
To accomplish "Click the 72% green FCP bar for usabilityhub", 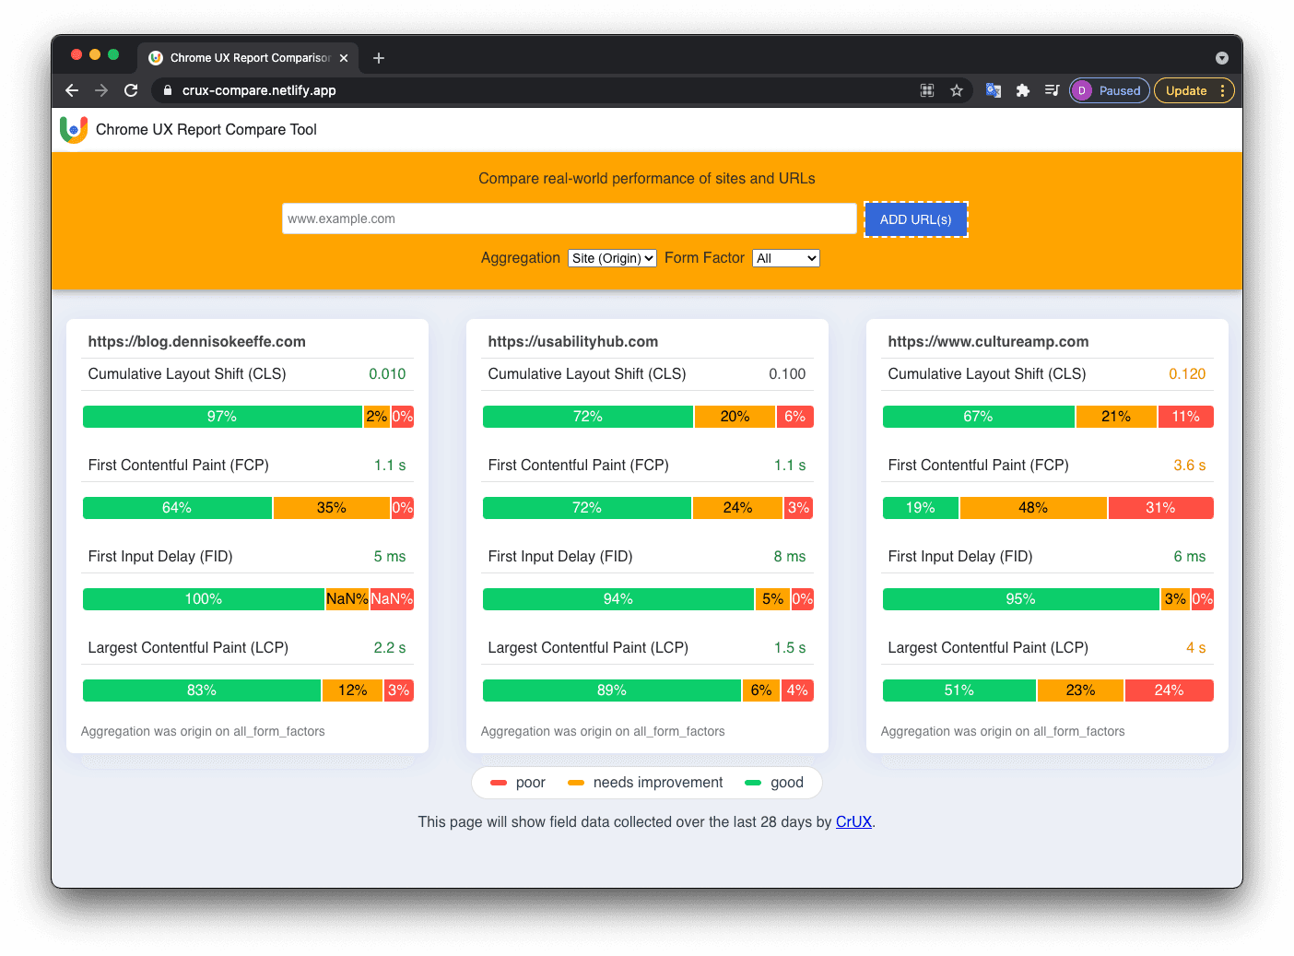I will [587, 508].
